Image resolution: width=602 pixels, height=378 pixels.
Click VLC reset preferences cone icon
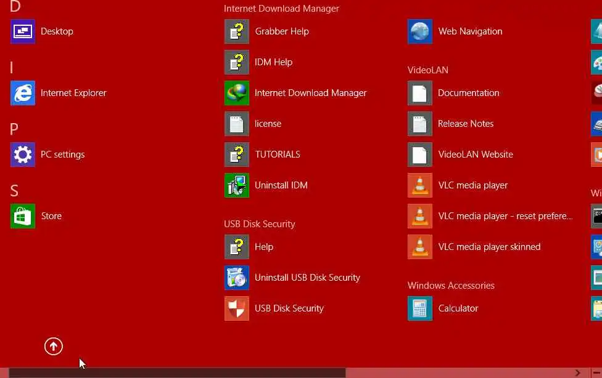pyautogui.click(x=420, y=216)
